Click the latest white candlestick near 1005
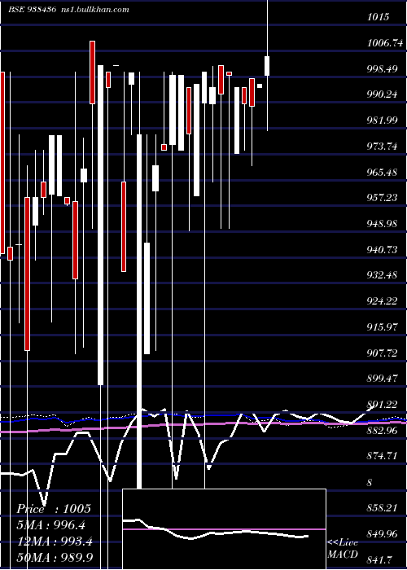The width and height of the screenshot is (407, 570). pyautogui.click(x=267, y=66)
